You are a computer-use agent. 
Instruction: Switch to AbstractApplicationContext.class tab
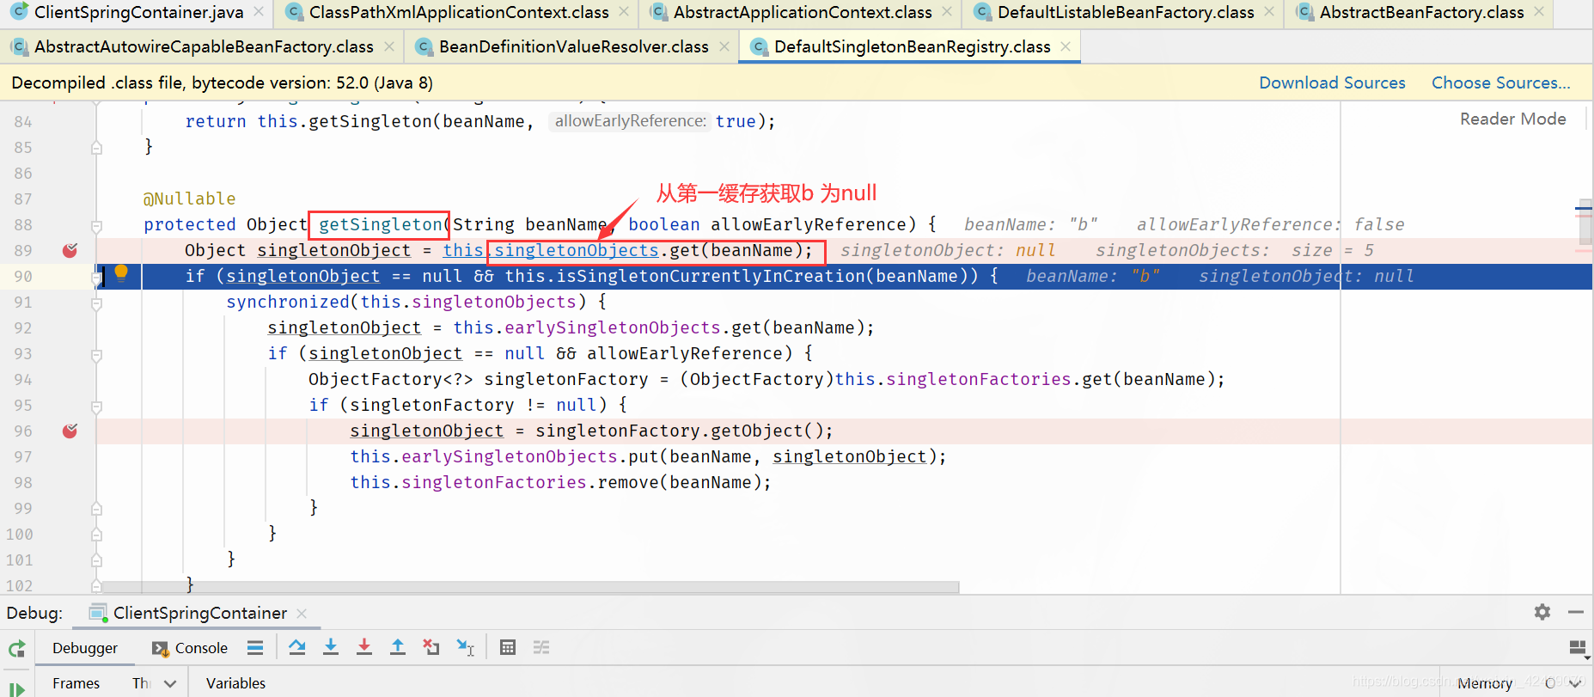pyautogui.click(x=802, y=12)
